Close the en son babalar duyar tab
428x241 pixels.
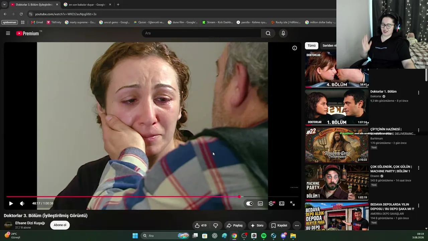pyautogui.click(x=110, y=5)
